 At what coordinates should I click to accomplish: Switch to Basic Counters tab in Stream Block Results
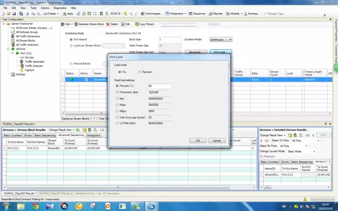coord(13,135)
